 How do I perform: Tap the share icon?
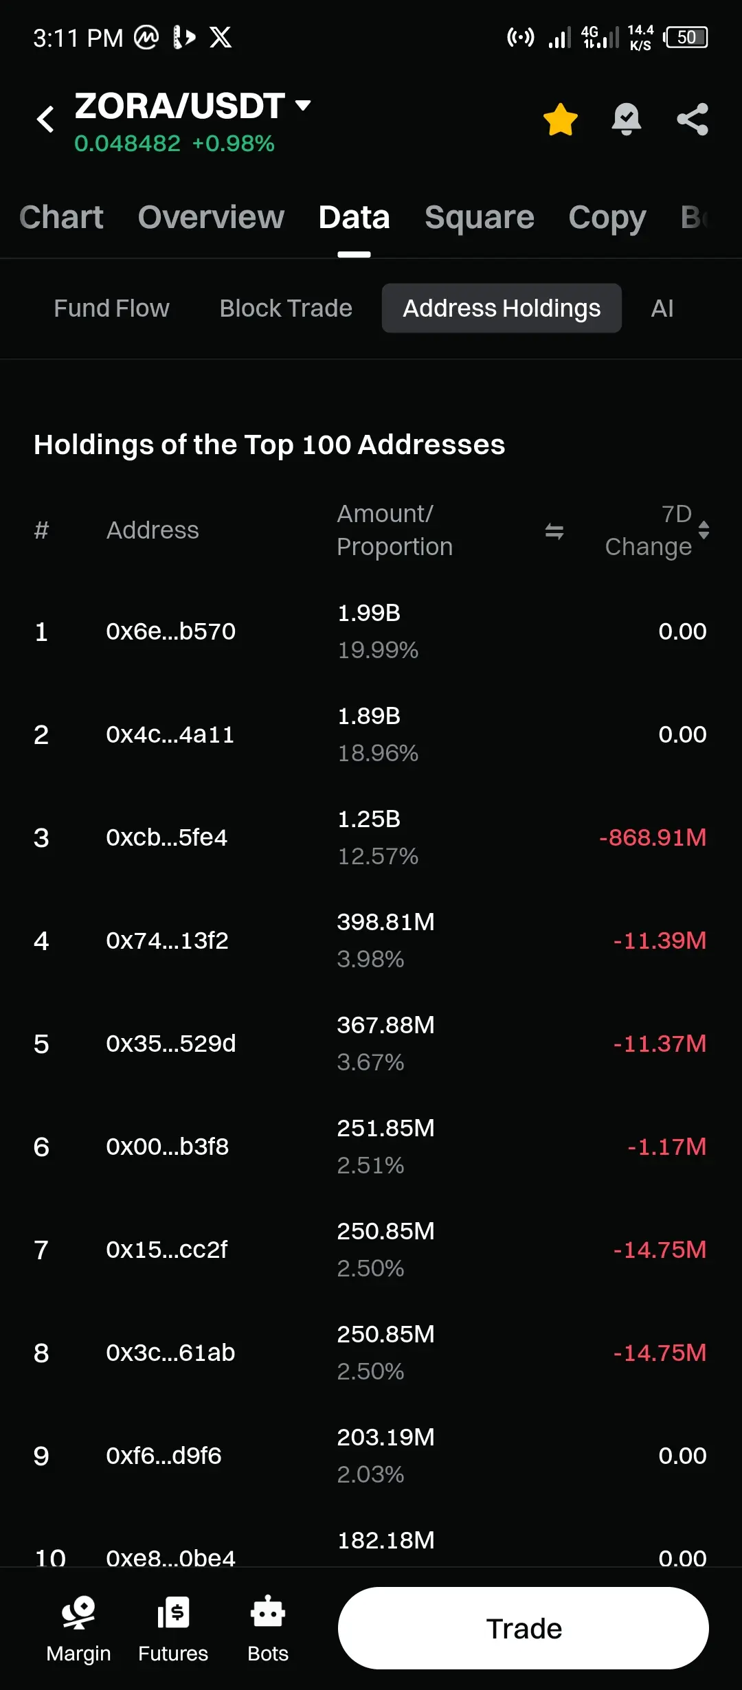point(692,120)
